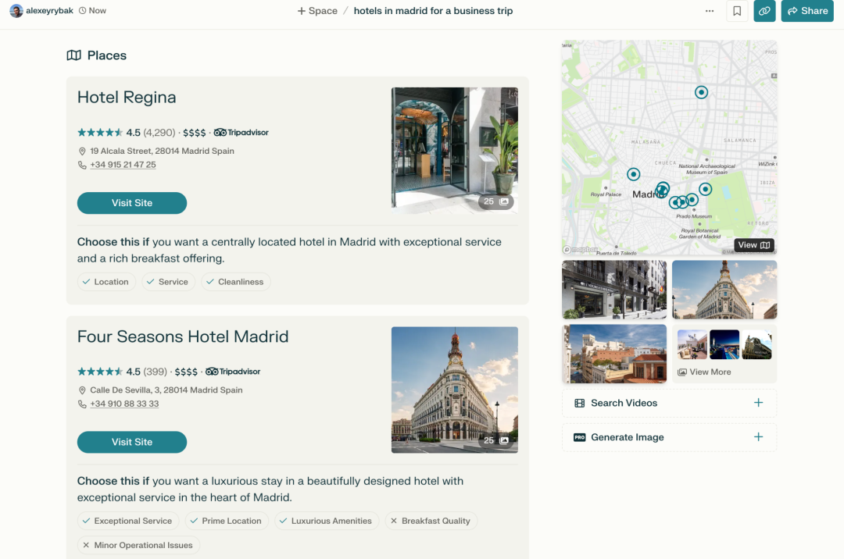Select the Luxurious Amenities tag

(327, 521)
